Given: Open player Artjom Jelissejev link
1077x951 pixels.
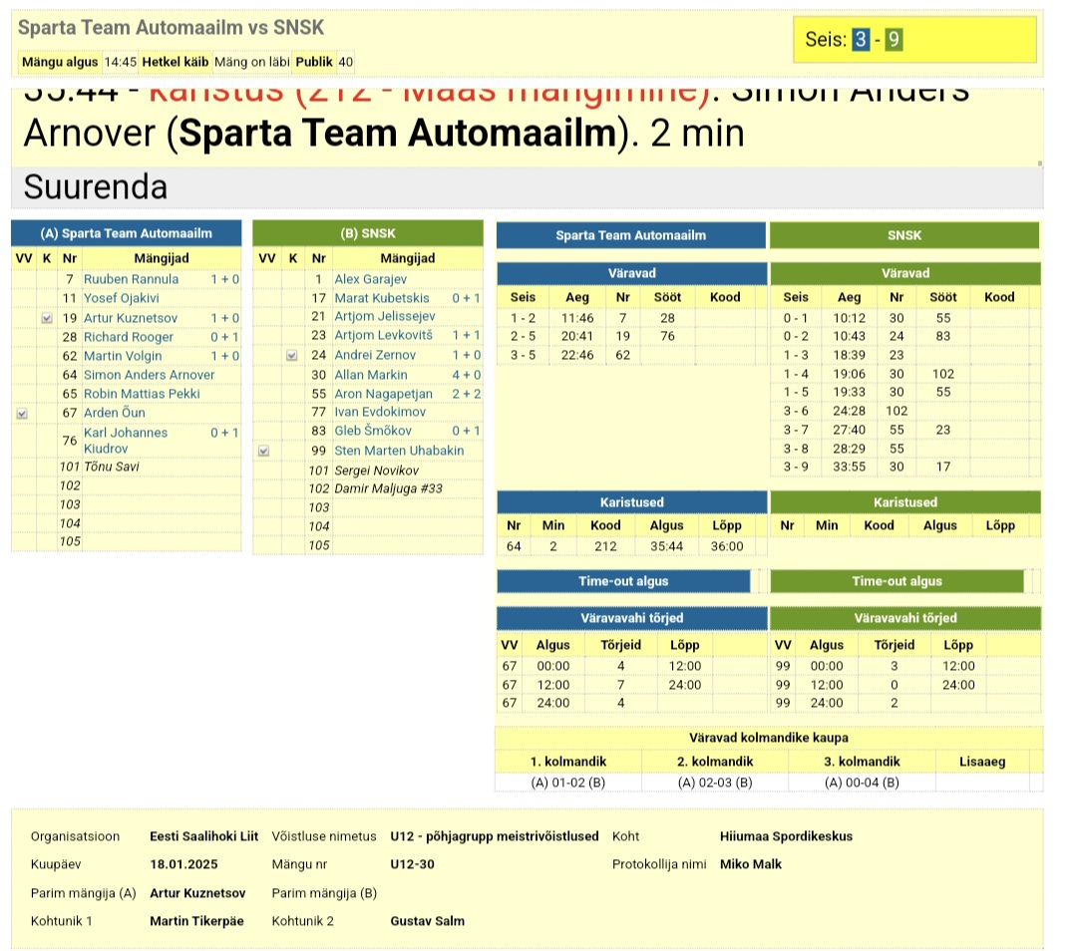Looking at the screenshot, I should [385, 316].
